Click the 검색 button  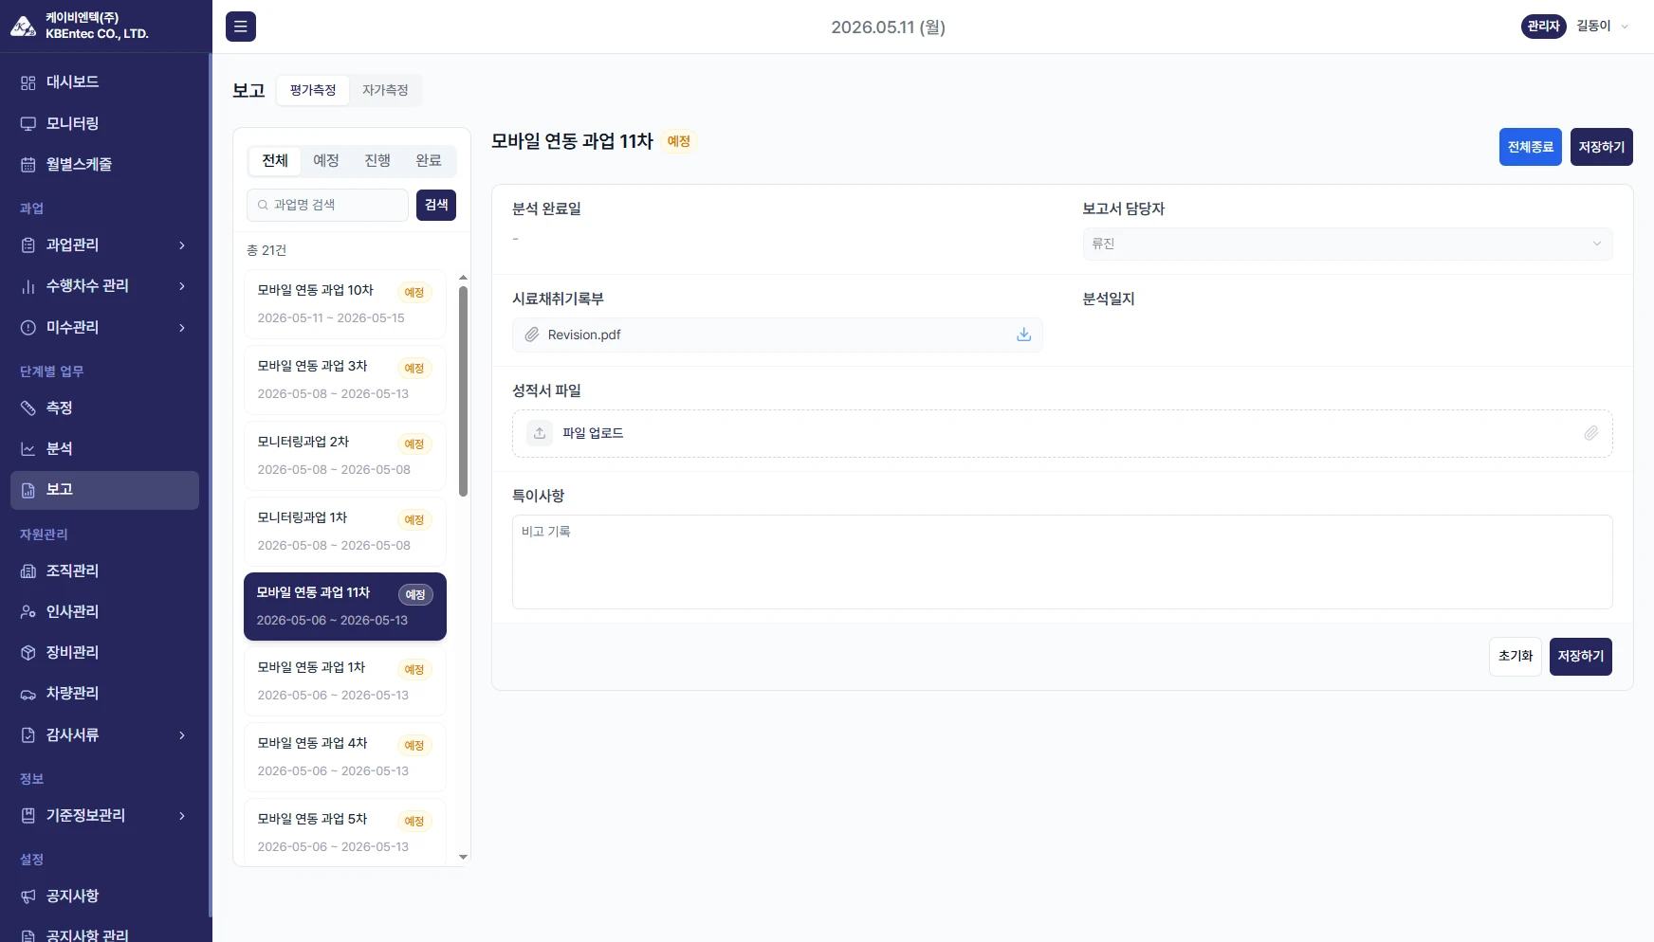436,205
